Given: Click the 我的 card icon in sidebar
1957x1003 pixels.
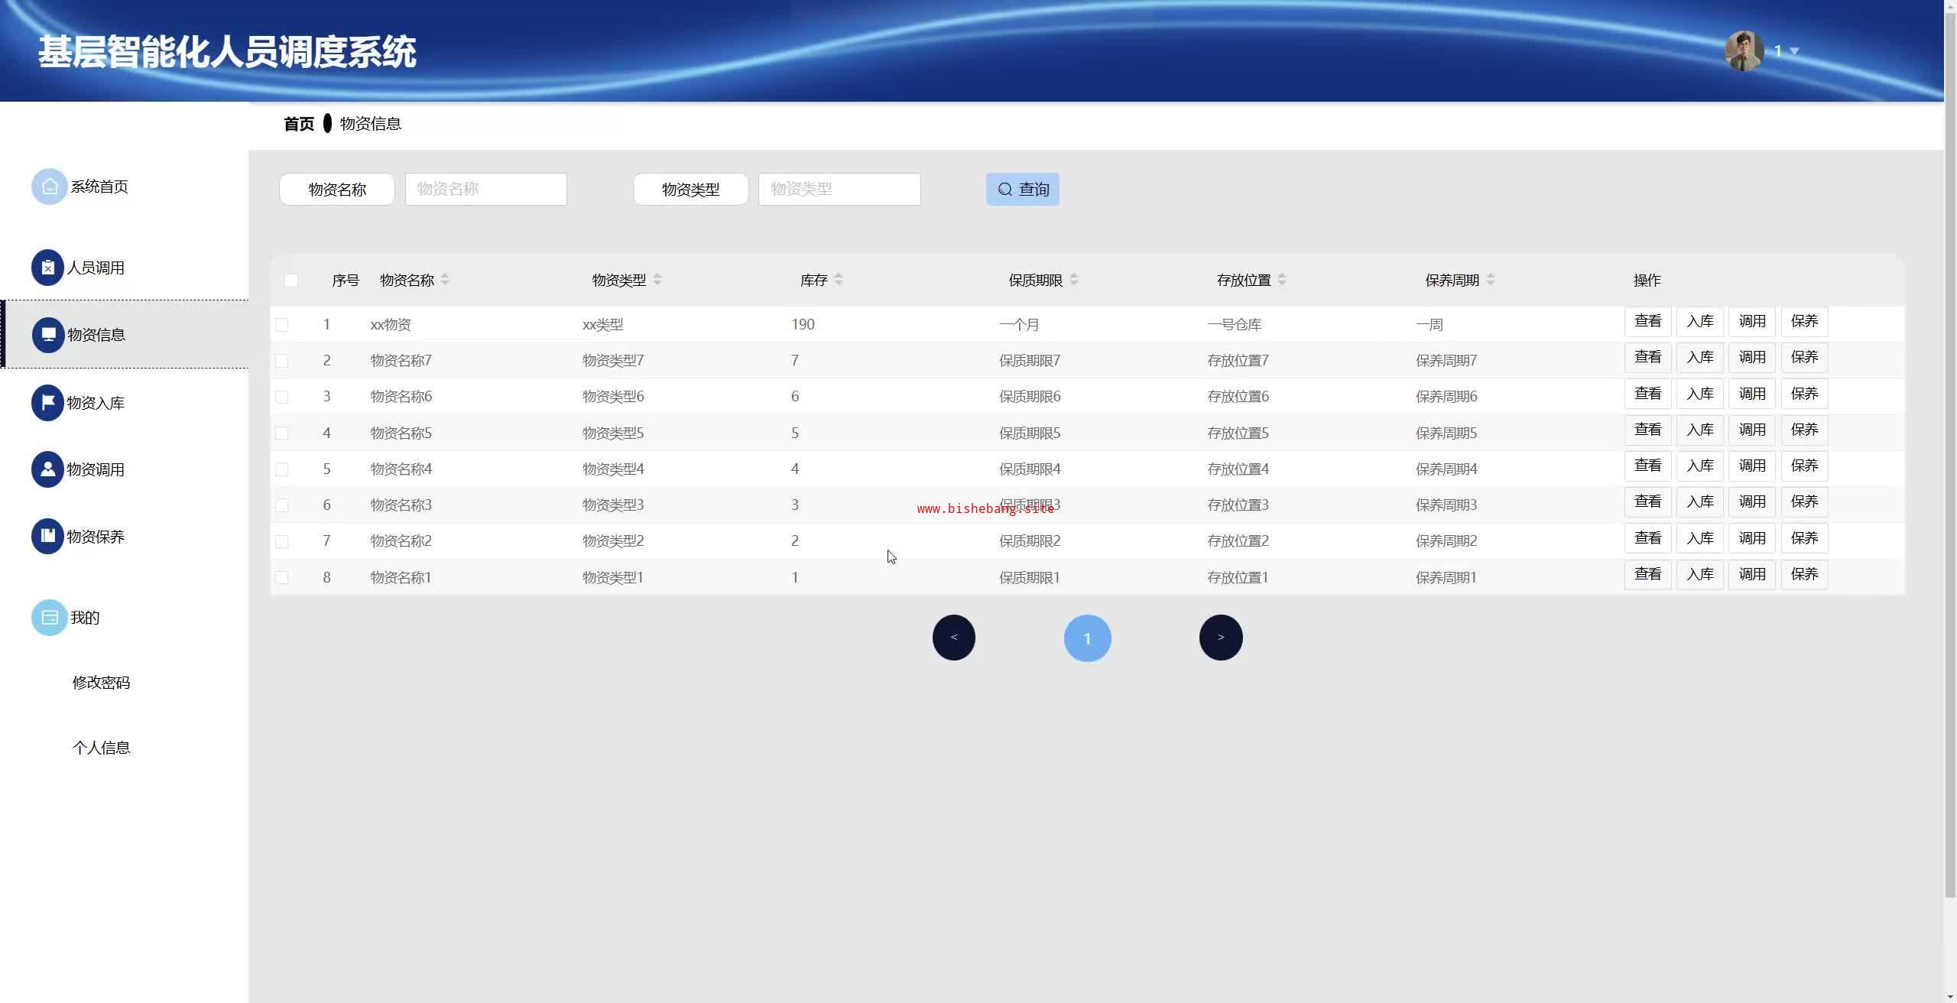Looking at the screenshot, I should (x=49, y=618).
